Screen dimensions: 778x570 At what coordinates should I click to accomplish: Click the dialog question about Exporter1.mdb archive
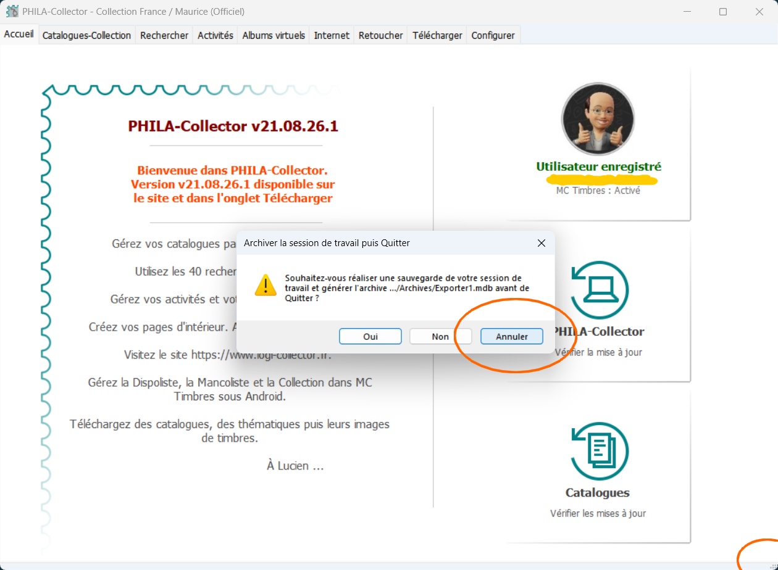click(408, 288)
